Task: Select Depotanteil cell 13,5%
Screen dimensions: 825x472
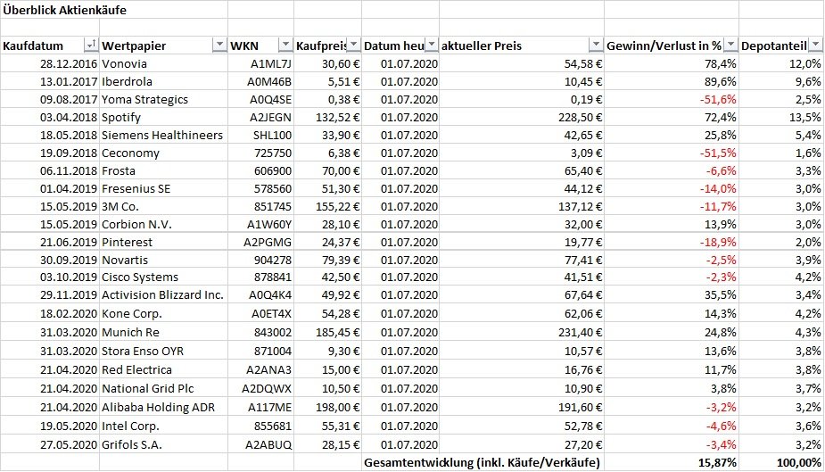Action: click(x=781, y=118)
